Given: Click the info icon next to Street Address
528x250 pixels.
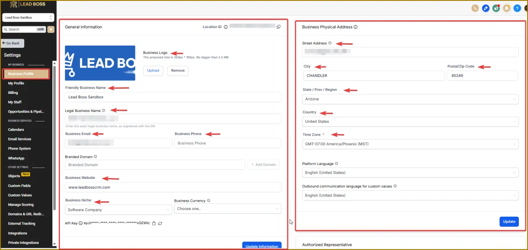Looking at the screenshot, I should coord(330,43).
